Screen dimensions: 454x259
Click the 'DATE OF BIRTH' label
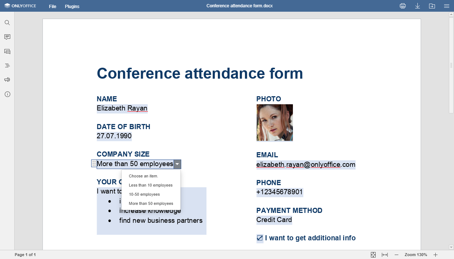coord(123,127)
